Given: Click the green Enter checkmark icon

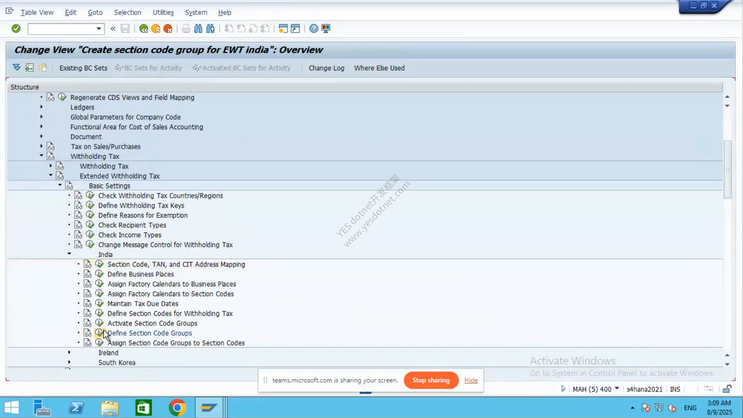Looking at the screenshot, I should click(x=16, y=28).
